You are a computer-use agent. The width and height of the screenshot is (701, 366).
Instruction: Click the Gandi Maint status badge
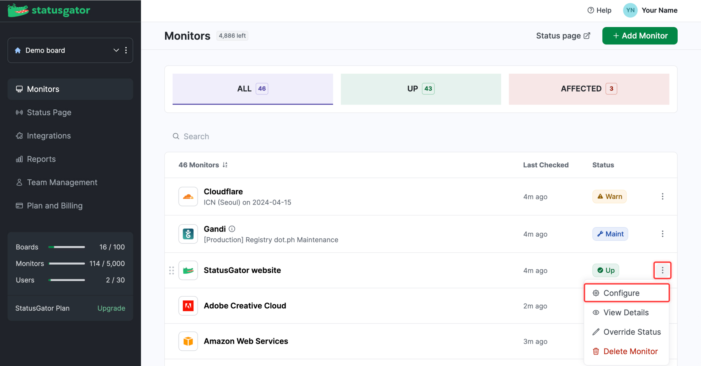(610, 234)
